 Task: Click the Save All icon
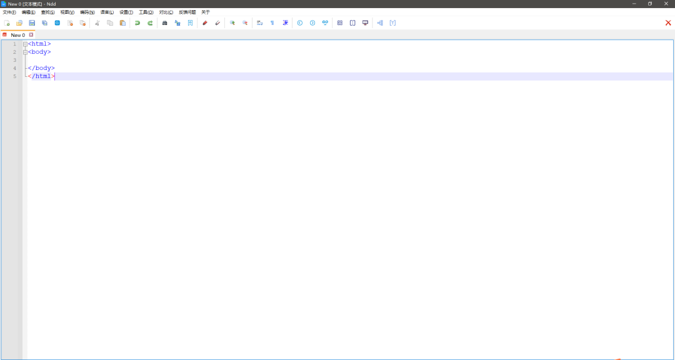pyautogui.click(x=44, y=23)
